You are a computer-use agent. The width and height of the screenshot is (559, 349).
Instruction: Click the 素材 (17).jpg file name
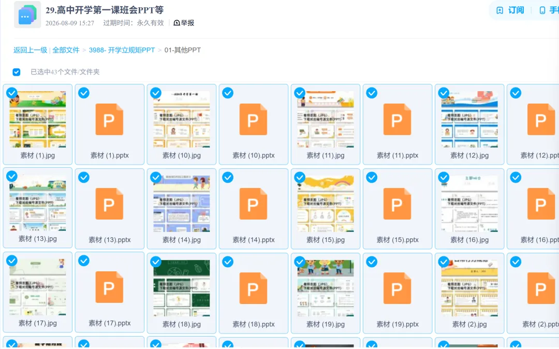pos(38,323)
